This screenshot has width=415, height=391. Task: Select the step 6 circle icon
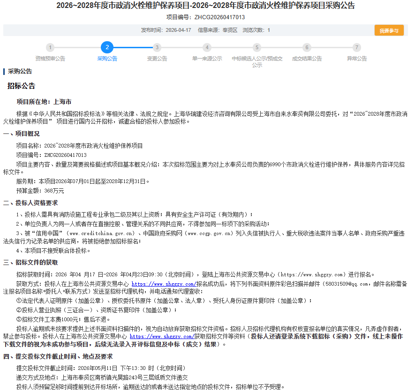(x=307, y=47)
